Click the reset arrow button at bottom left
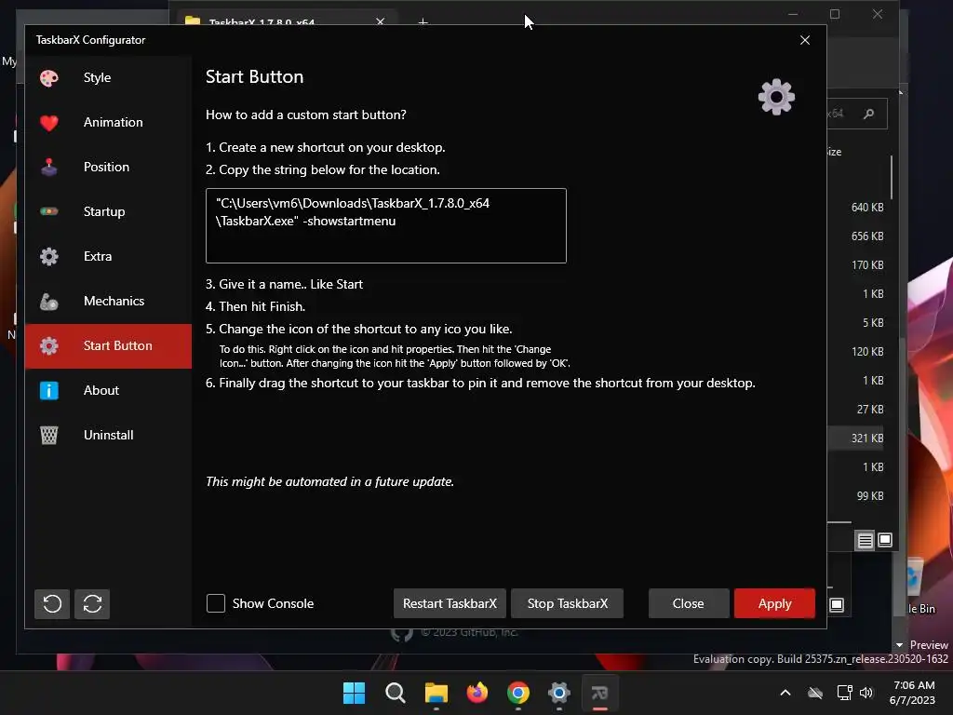 [x=52, y=603]
